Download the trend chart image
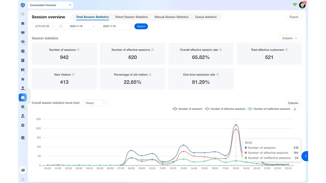This screenshot has width=326, height=183. point(295,109)
